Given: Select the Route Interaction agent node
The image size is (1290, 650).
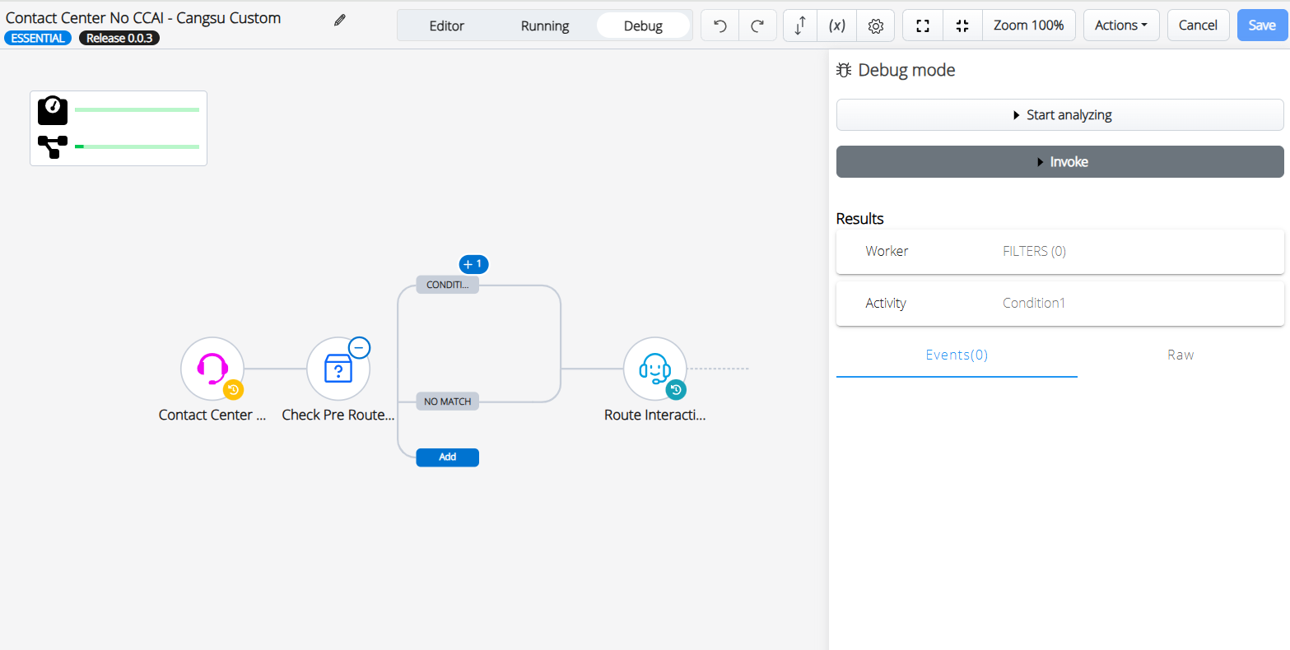Looking at the screenshot, I should [654, 369].
